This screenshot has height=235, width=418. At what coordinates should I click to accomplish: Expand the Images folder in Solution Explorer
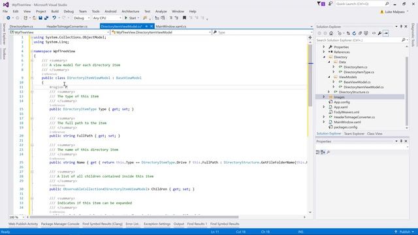pos(324,97)
